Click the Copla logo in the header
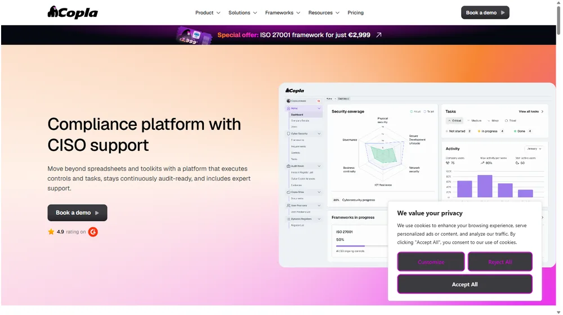Viewport: 563px width, 315px height. 73,12
